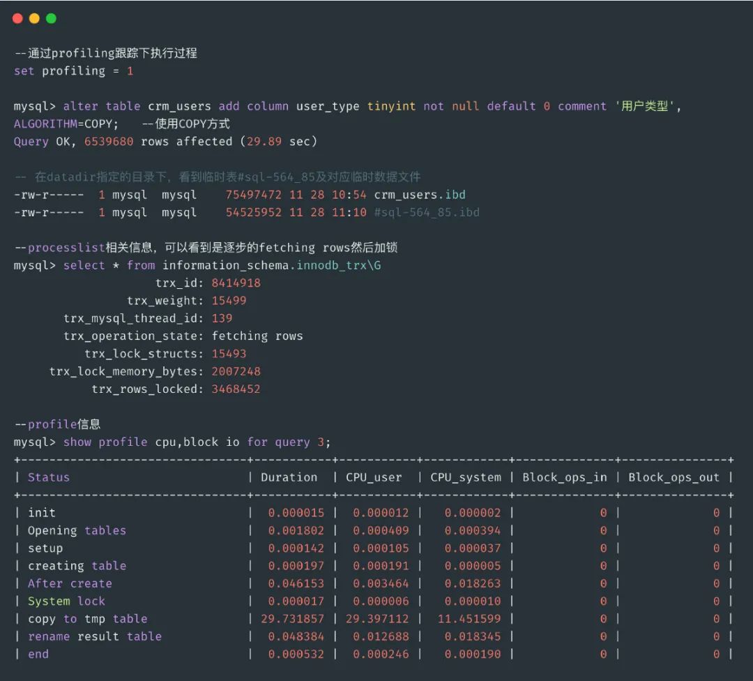Select the Status column header
The height and width of the screenshot is (681, 753).
[48, 477]
